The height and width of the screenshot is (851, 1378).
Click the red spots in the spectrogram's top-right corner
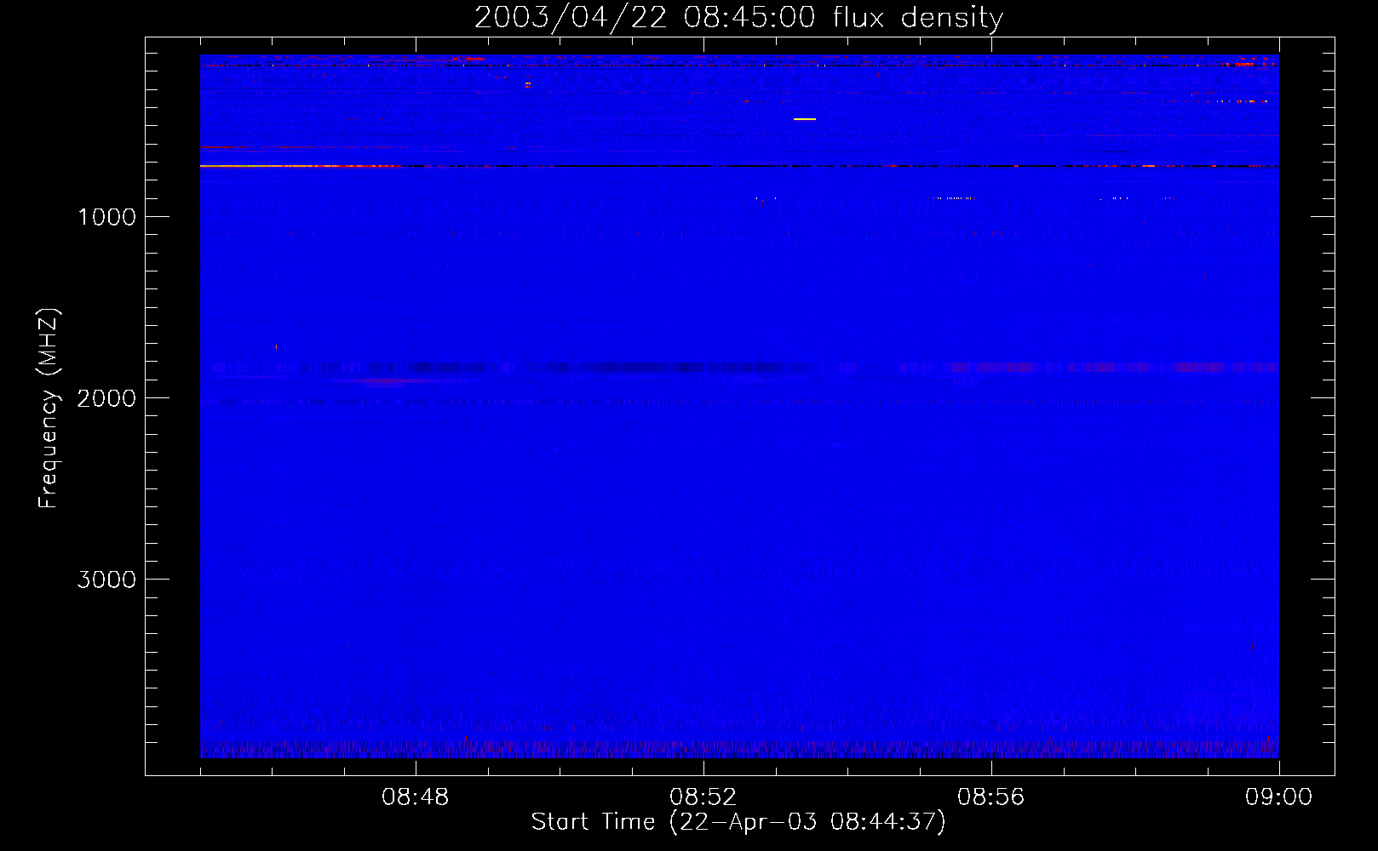[x=1245, y=64]
